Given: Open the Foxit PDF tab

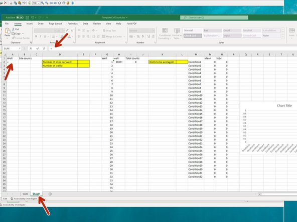Looking at the screenshot, I should (x=131, y=23).
